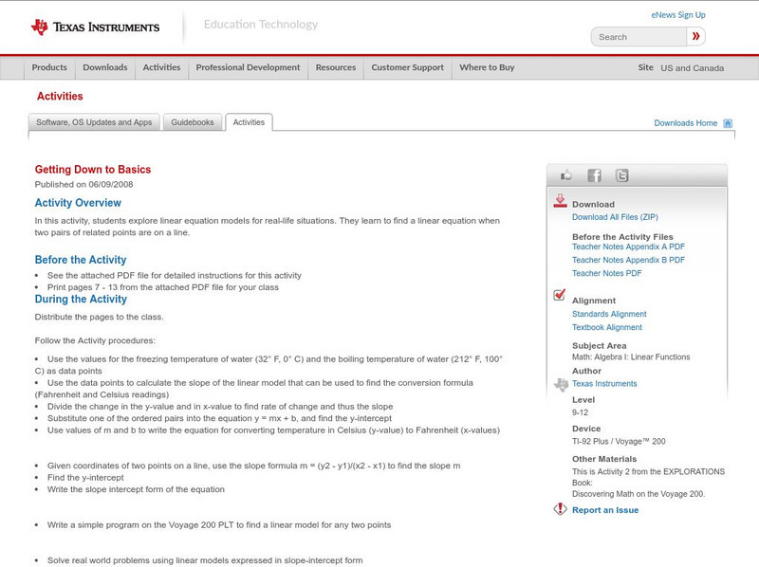Open the Customer Support menu
The image size is (759, 567).
tap(407, 67)
